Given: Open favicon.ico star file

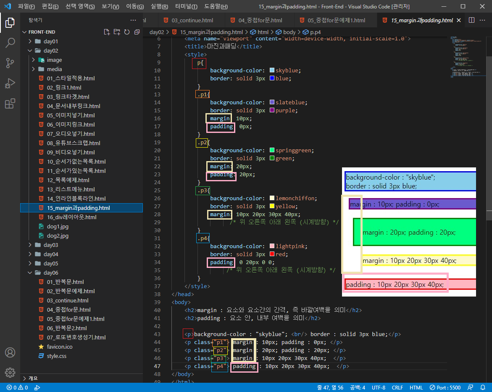Looking at the screenshot, I should click(60, 347).
